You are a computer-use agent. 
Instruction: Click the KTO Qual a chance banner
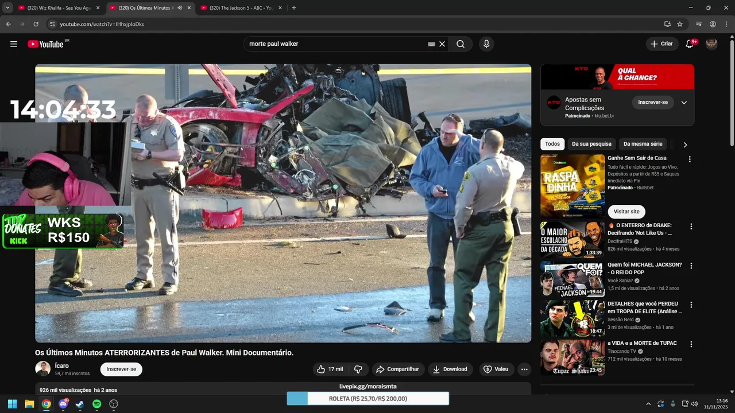coord(617,76)
